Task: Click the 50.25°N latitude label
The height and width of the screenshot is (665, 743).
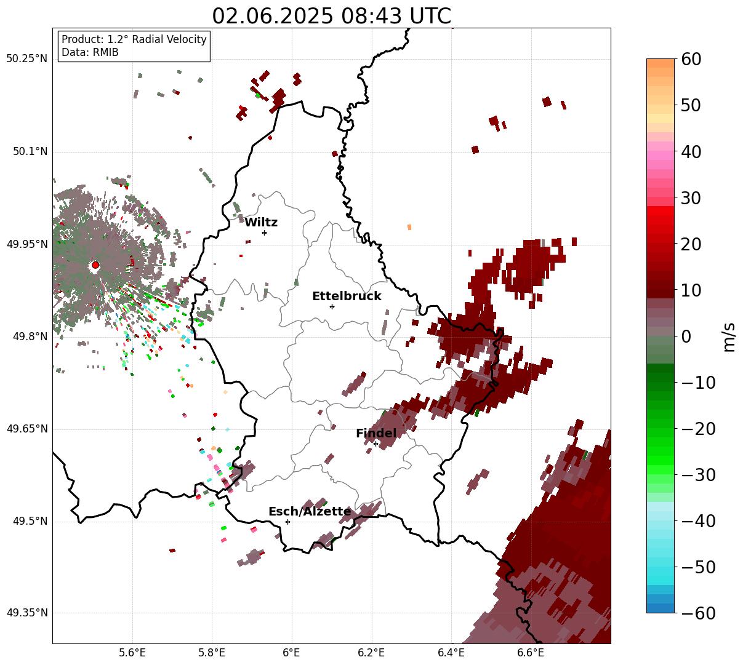Action: click(27, 59)
